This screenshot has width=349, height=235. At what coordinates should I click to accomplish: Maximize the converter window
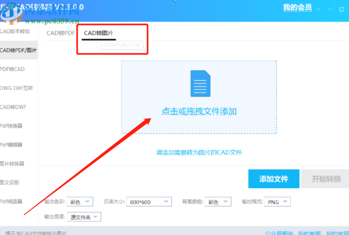pyautogui.click(x=342, y=9)
